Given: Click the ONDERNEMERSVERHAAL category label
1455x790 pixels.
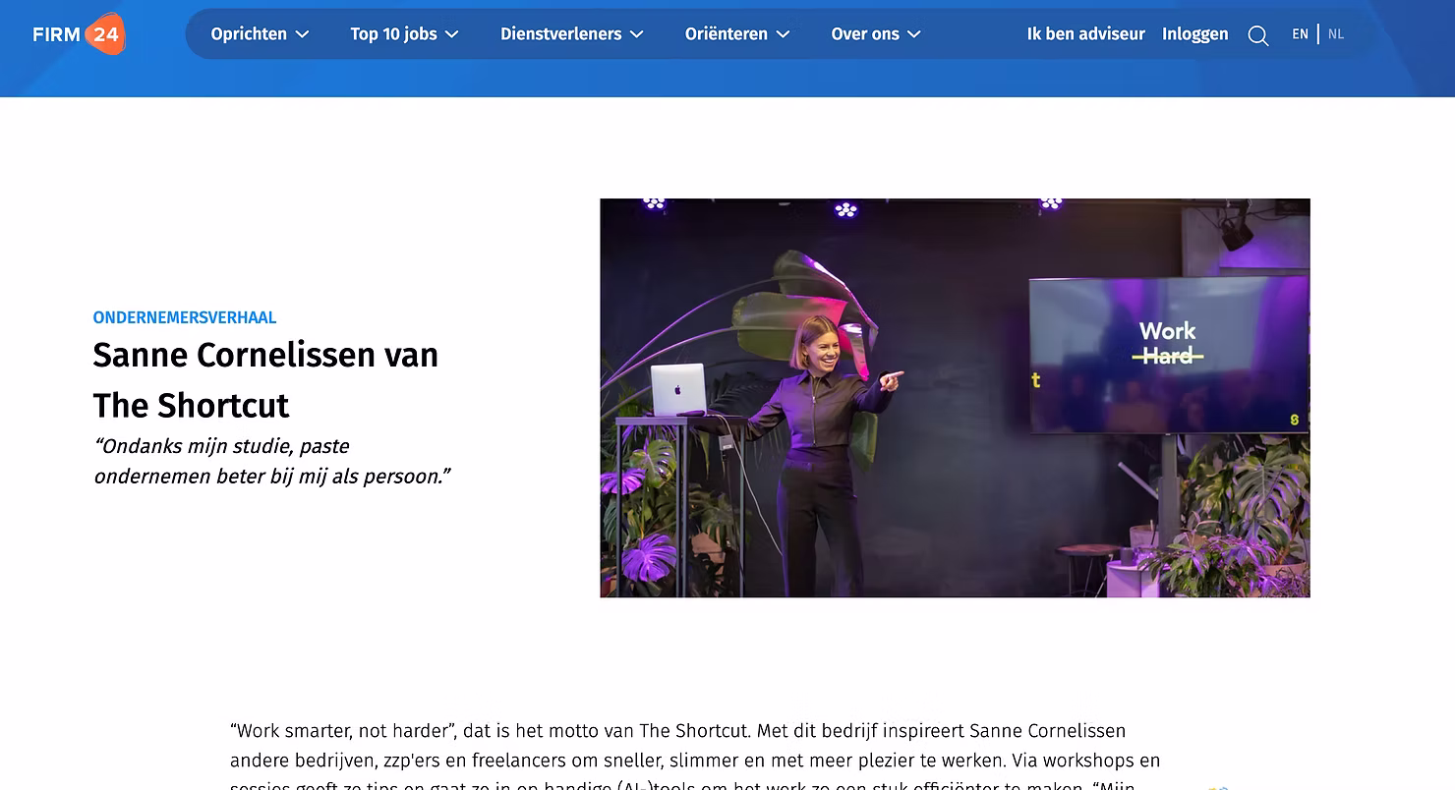Looking at the screenshot, I should click(x=185, y=317).
